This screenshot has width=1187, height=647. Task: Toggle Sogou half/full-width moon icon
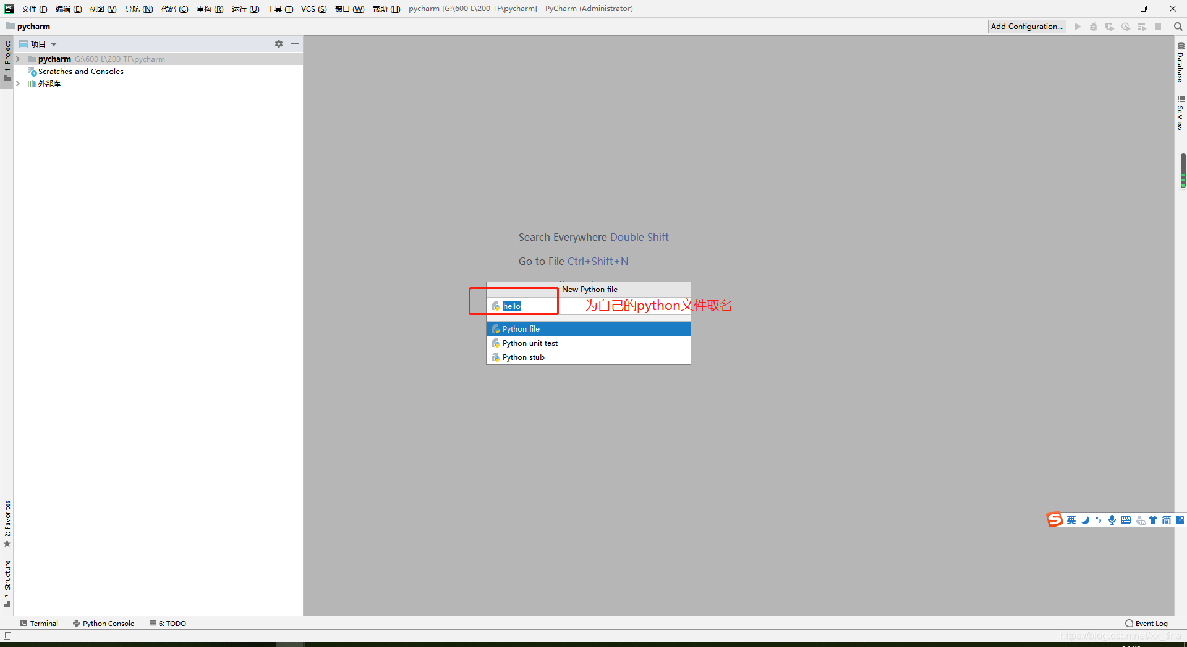[x=1085, y=520]
